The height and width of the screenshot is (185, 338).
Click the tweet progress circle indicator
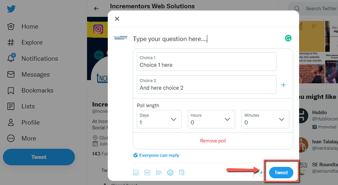(246, 172)
